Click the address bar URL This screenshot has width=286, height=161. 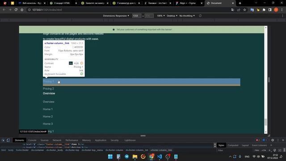tap(47, 10)
